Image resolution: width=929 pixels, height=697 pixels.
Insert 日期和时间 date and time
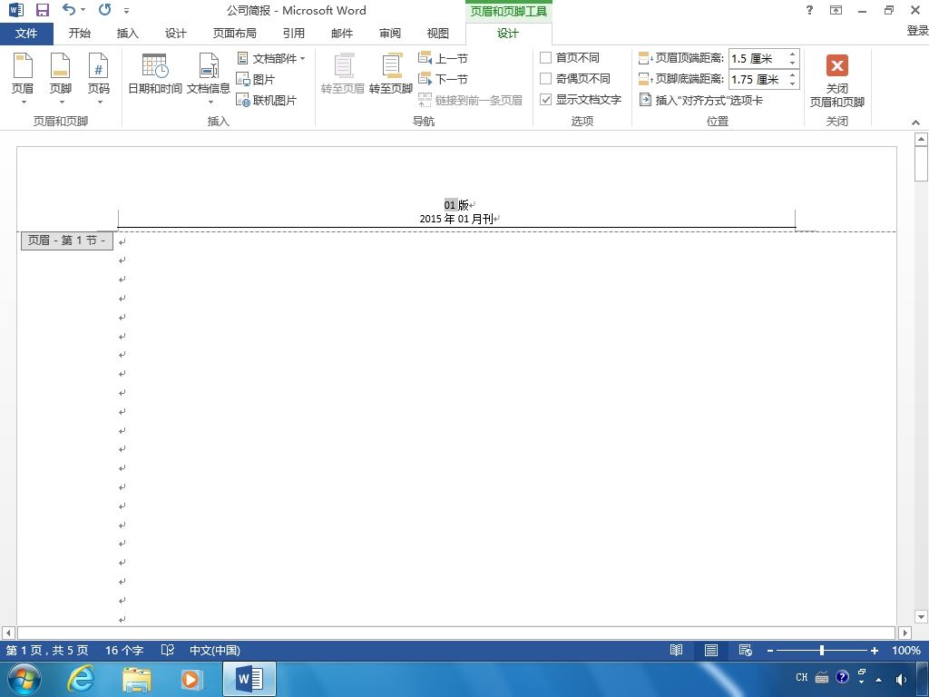154,74
